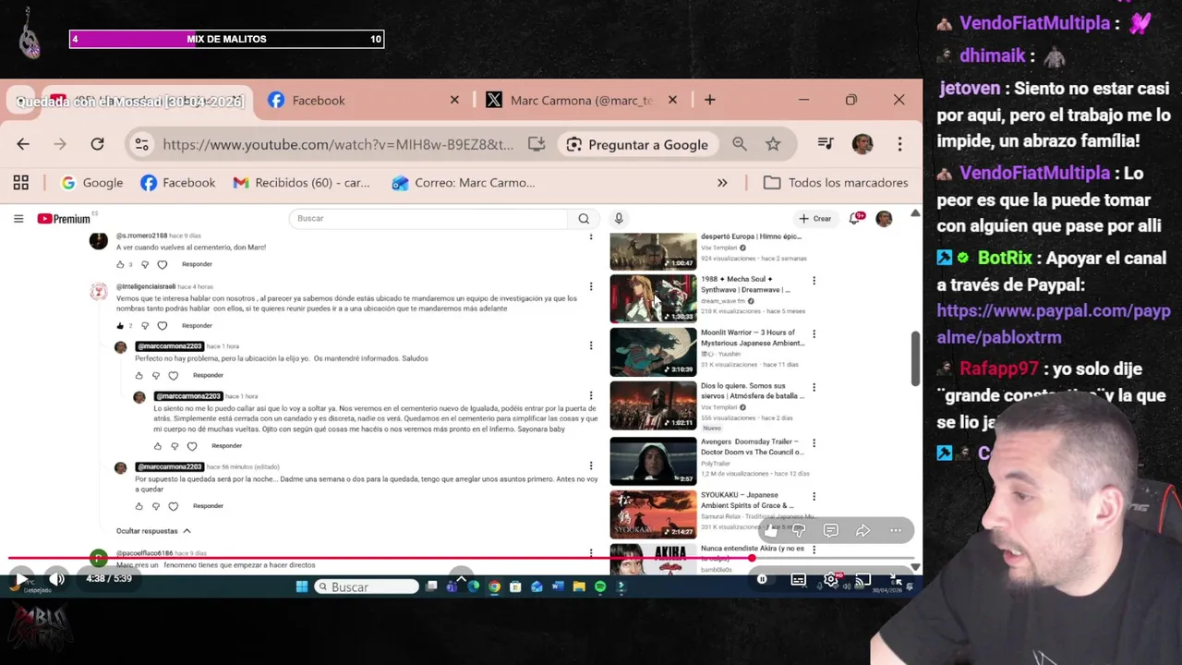Switch to the Facebook tab

pyautogui.click(x=319, y=100)
